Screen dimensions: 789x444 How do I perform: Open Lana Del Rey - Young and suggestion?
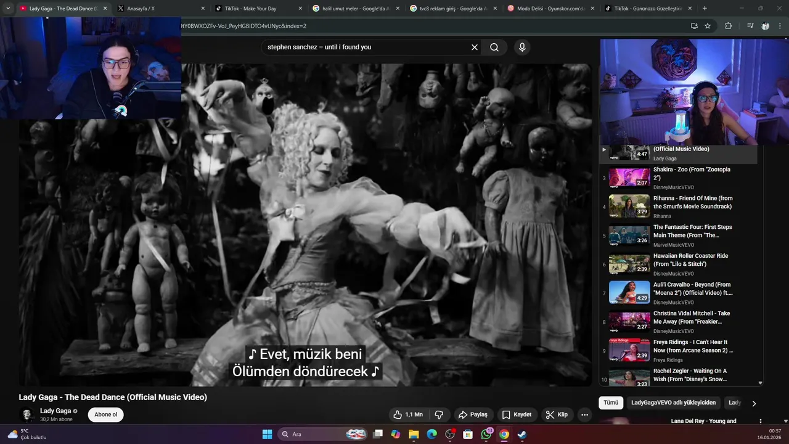tap(703, 421)
